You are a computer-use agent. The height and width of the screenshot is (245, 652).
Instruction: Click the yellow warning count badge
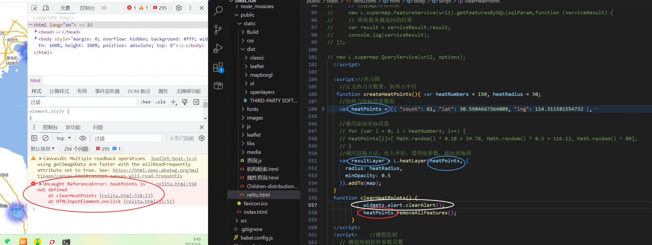coord(143,8)
